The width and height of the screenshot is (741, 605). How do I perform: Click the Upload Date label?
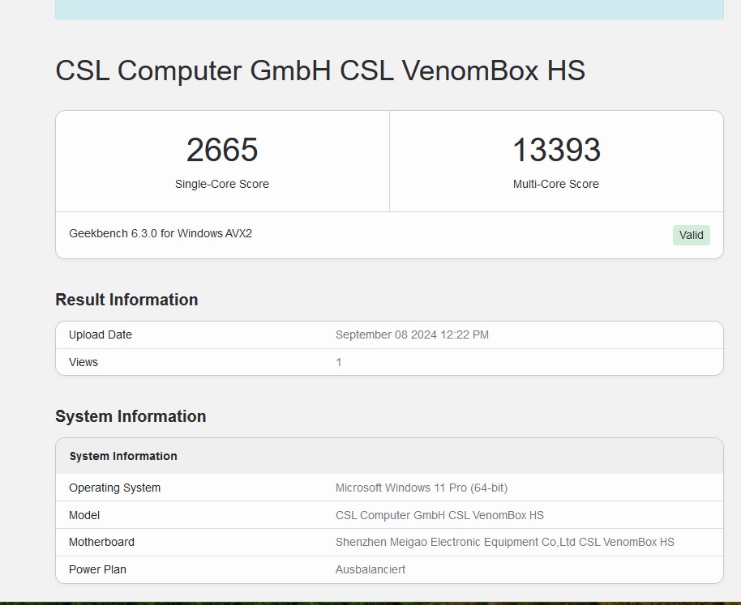101,334
